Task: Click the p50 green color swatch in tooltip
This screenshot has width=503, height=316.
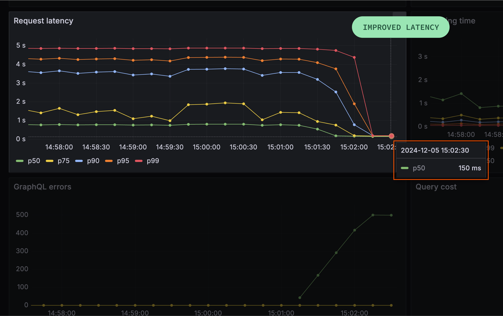Action: (x=405, y=168)
